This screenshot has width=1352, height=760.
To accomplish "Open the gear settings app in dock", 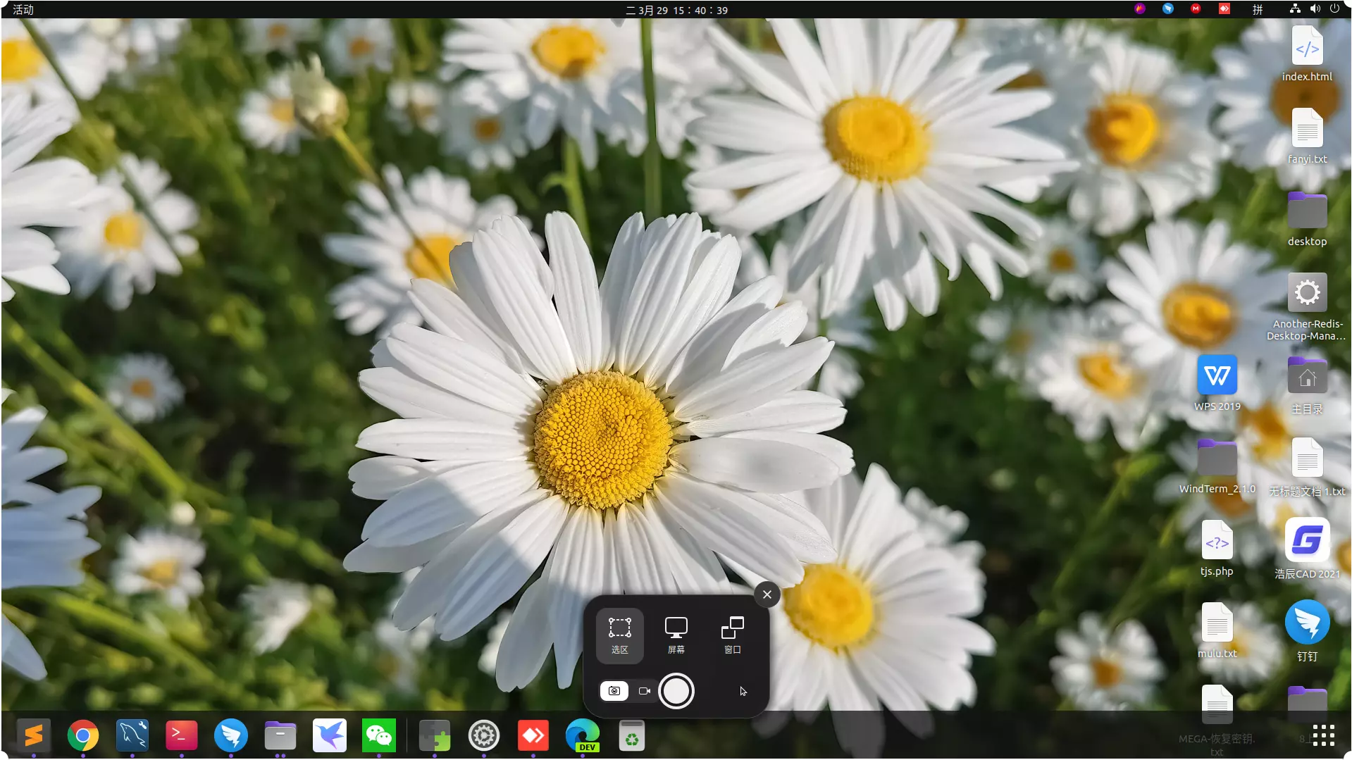I will click(484, 736).
